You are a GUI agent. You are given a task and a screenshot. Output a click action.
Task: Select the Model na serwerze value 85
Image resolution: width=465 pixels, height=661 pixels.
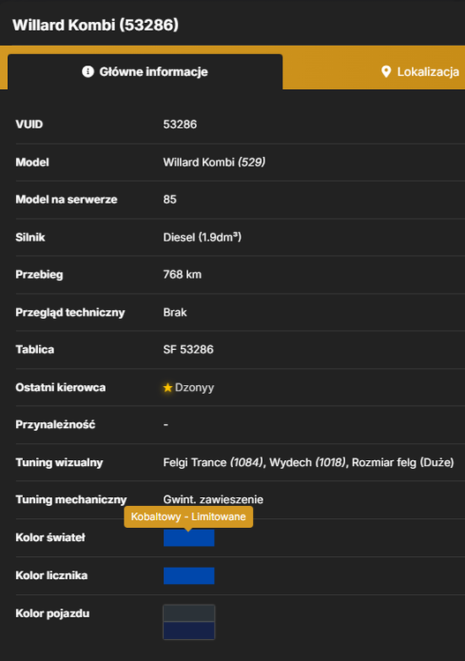[169, 199]
